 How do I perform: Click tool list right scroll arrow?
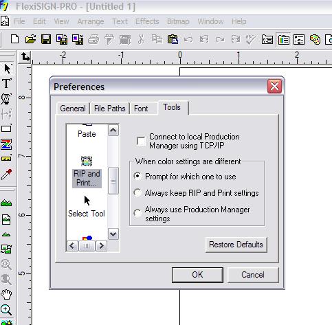(x=101, y=246)
